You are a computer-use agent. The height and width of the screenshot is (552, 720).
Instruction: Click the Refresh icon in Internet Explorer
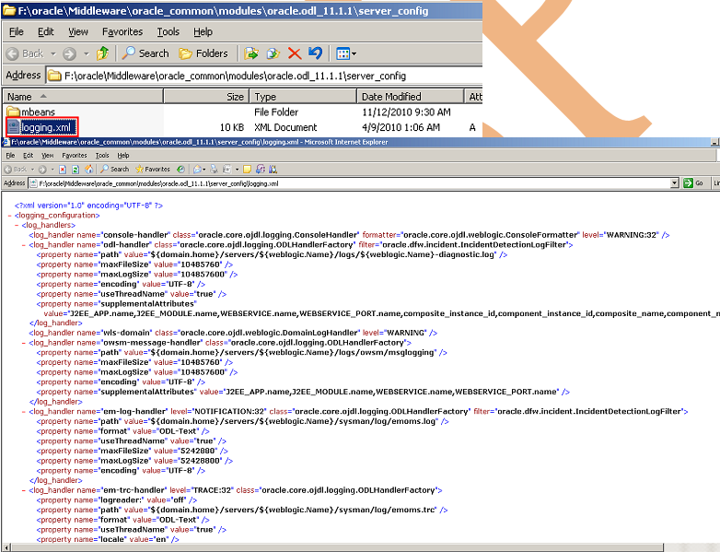[75, 170]
